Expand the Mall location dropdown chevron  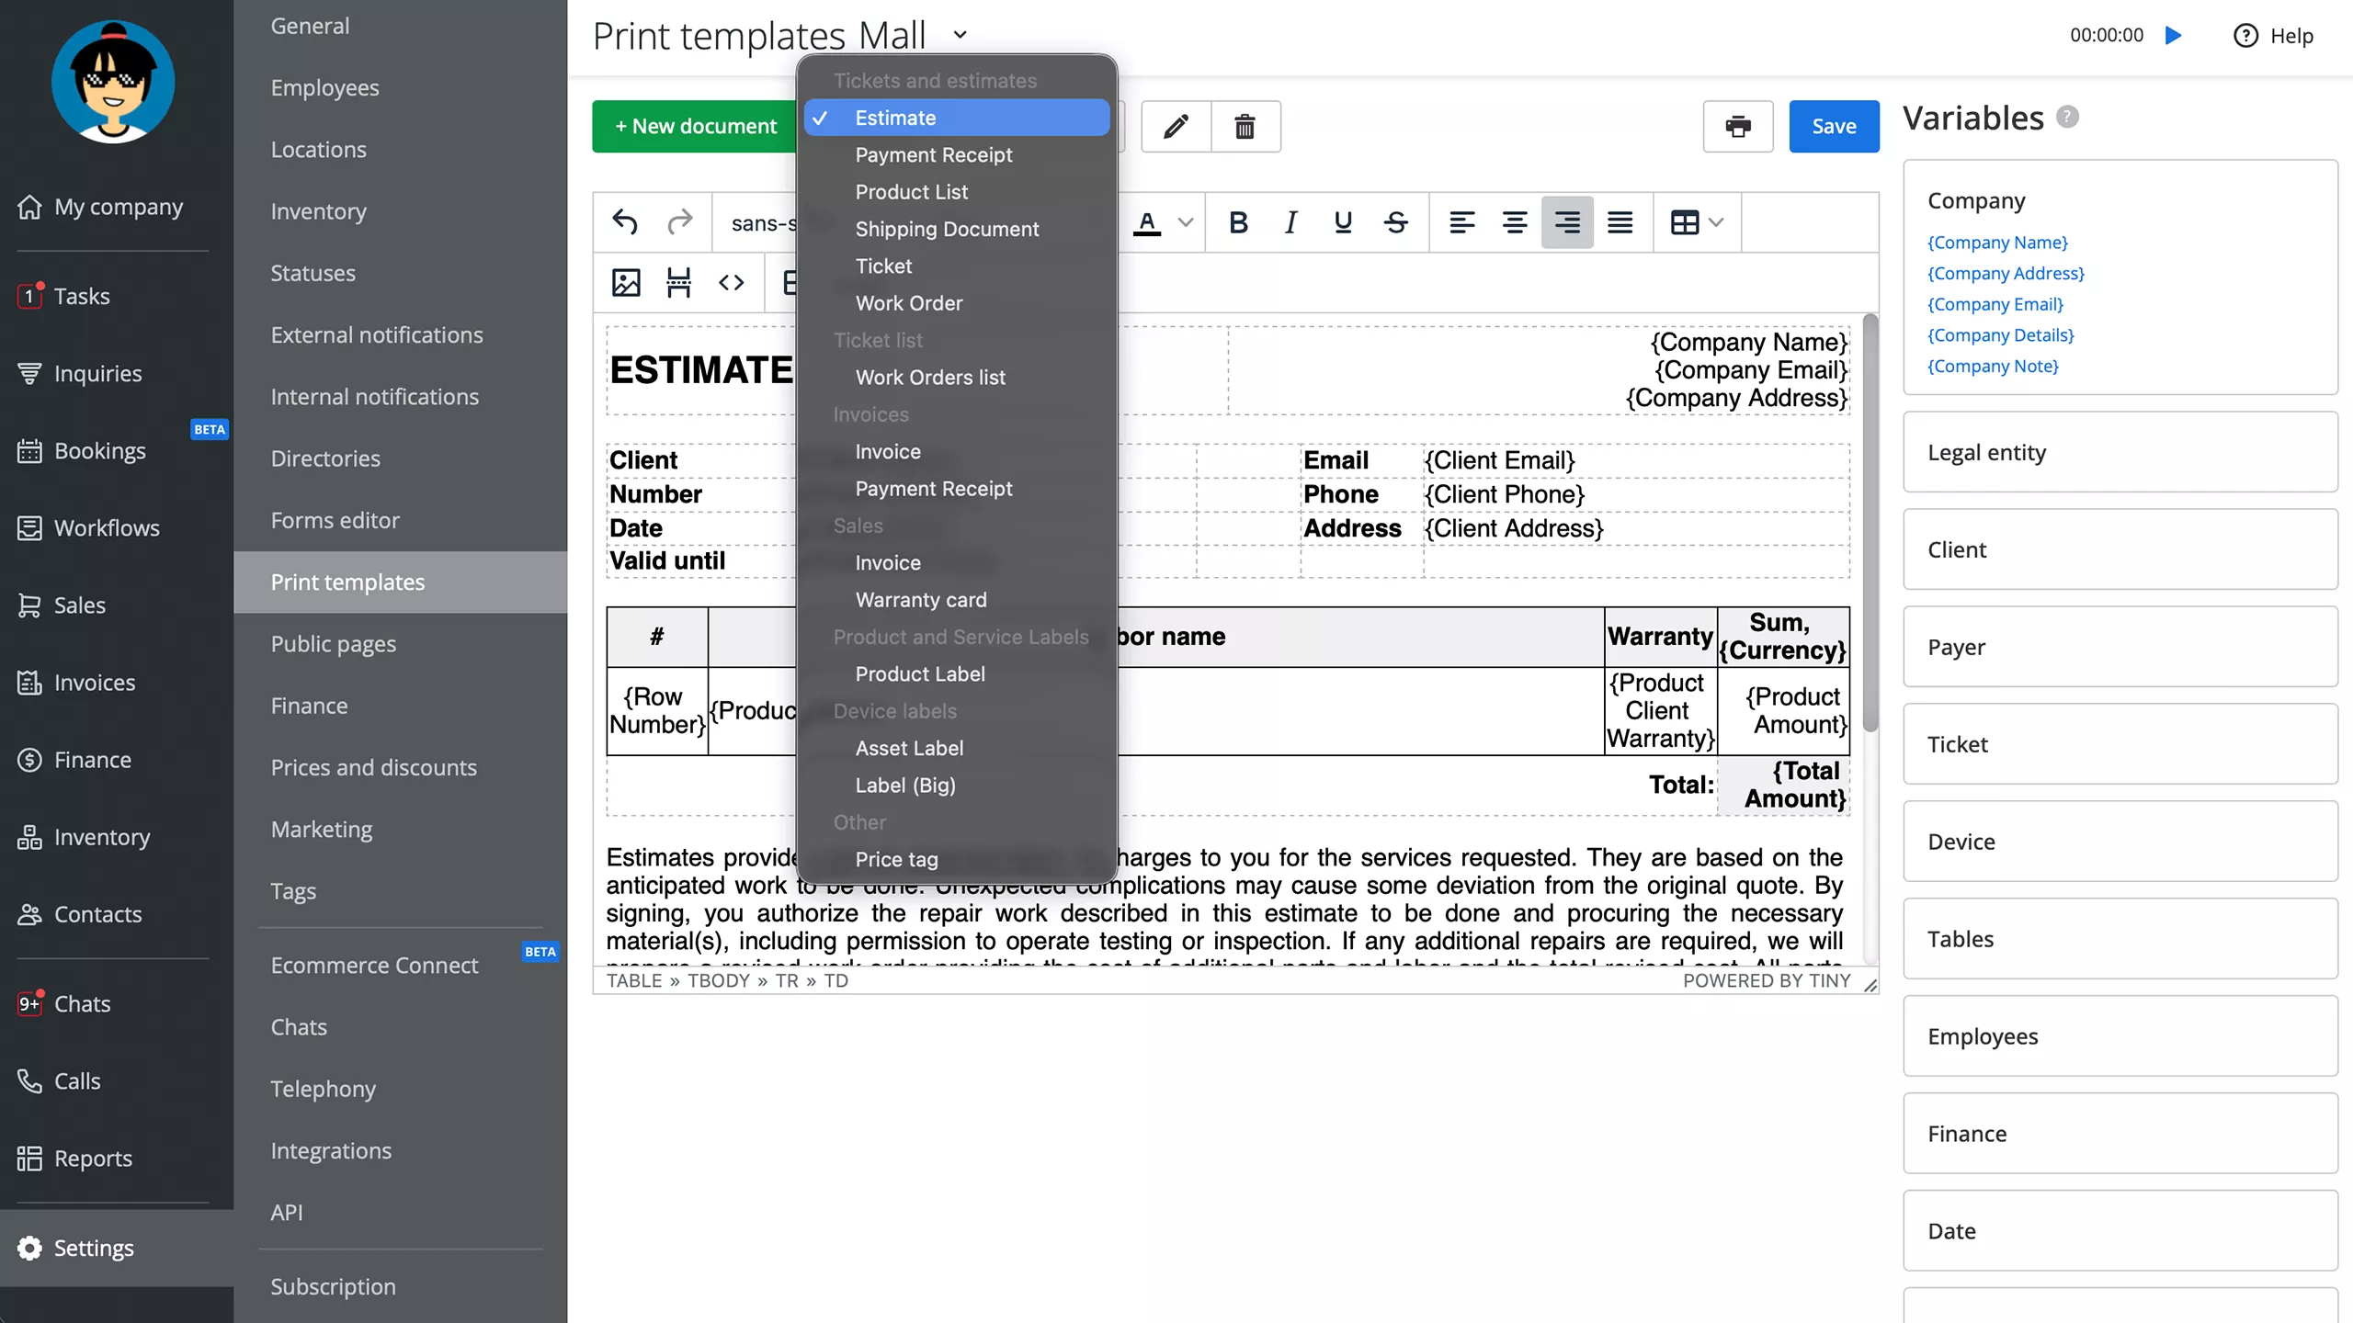(x=961, y=35)
